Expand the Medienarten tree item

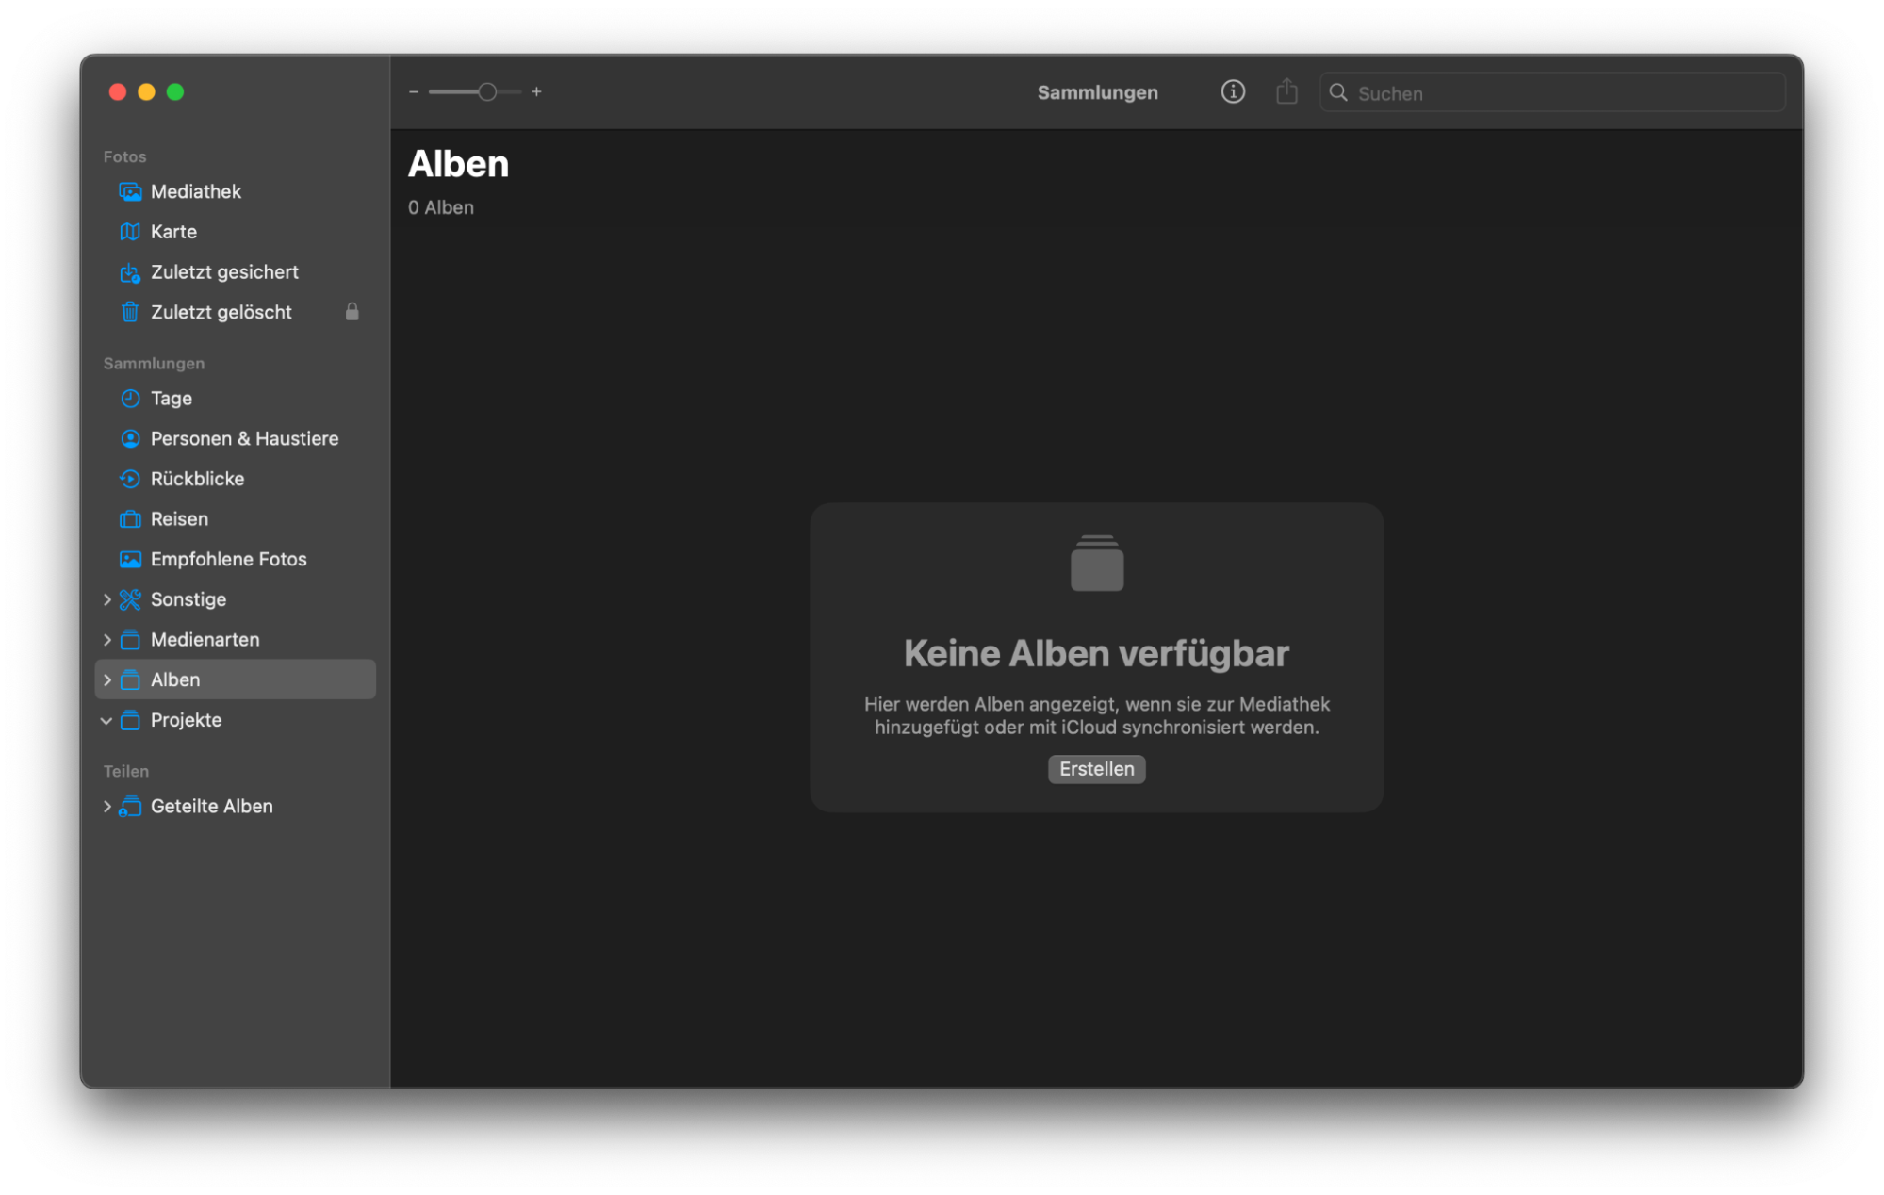106,639
